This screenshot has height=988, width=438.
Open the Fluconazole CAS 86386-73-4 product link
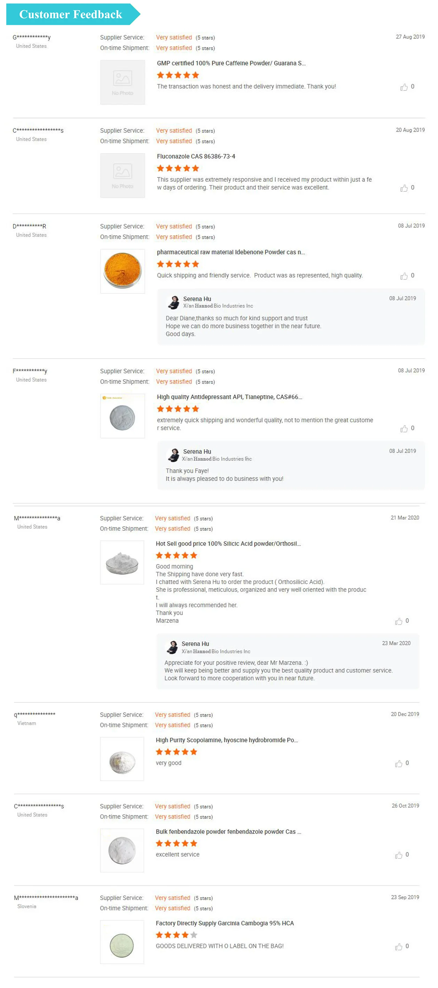tap(196, 157)
